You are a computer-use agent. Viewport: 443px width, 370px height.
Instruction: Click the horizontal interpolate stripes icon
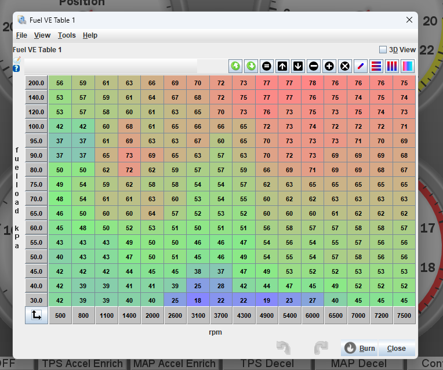376,66
